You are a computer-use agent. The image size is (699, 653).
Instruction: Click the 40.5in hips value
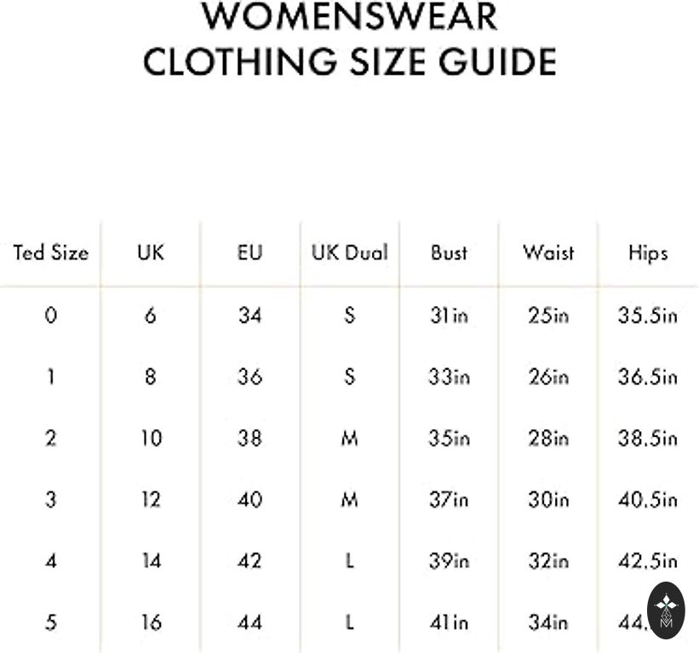[x=648, y=500]
